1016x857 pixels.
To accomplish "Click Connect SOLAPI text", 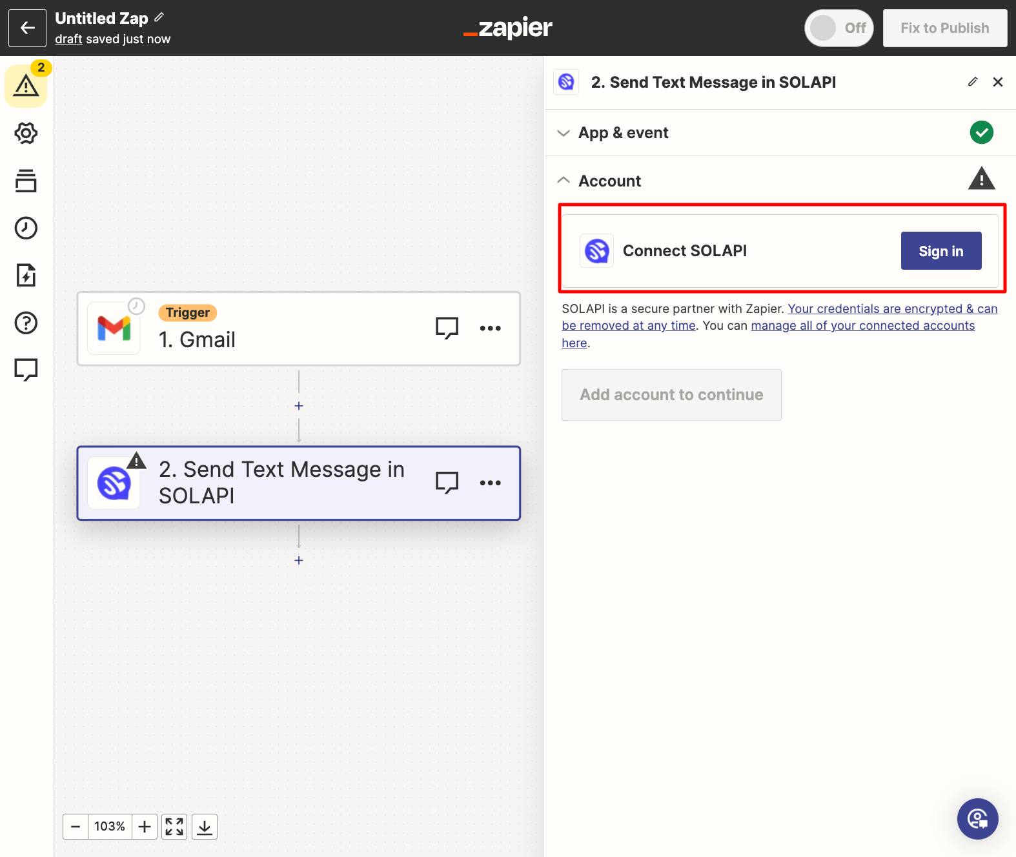I will 685,250.
